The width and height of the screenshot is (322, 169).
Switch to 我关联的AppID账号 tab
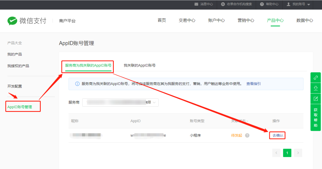point(140,65)
